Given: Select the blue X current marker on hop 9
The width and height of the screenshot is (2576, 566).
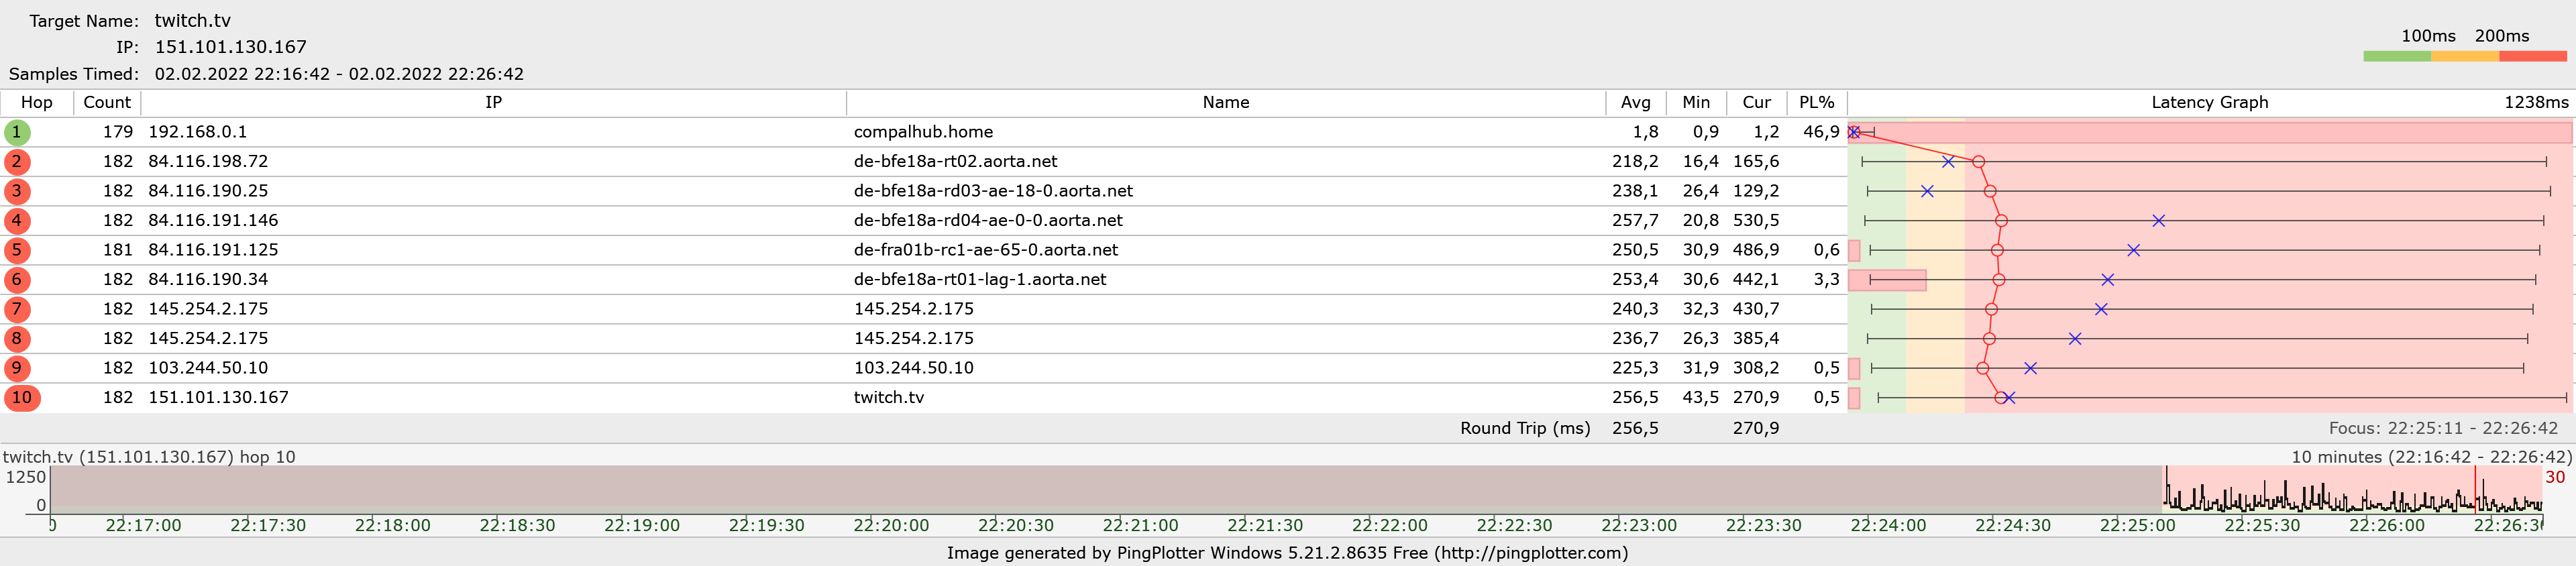Looking at the screenshot, I should click(2030, 368).
